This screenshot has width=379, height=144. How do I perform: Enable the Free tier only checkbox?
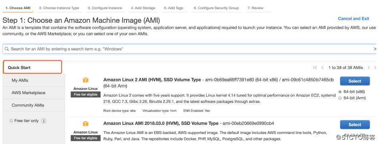11,120
